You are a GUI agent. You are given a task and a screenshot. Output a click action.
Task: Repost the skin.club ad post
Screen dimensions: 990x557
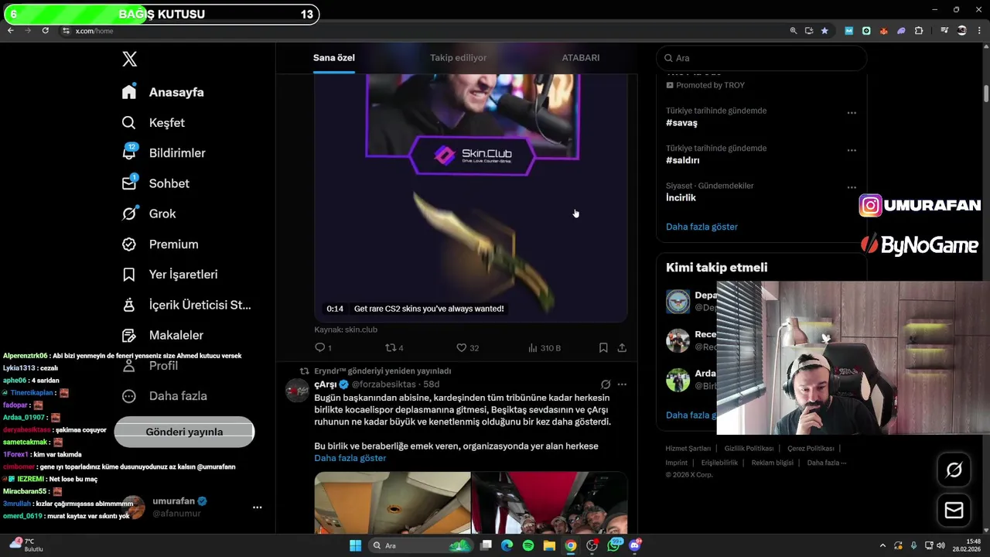pos(394,348)
